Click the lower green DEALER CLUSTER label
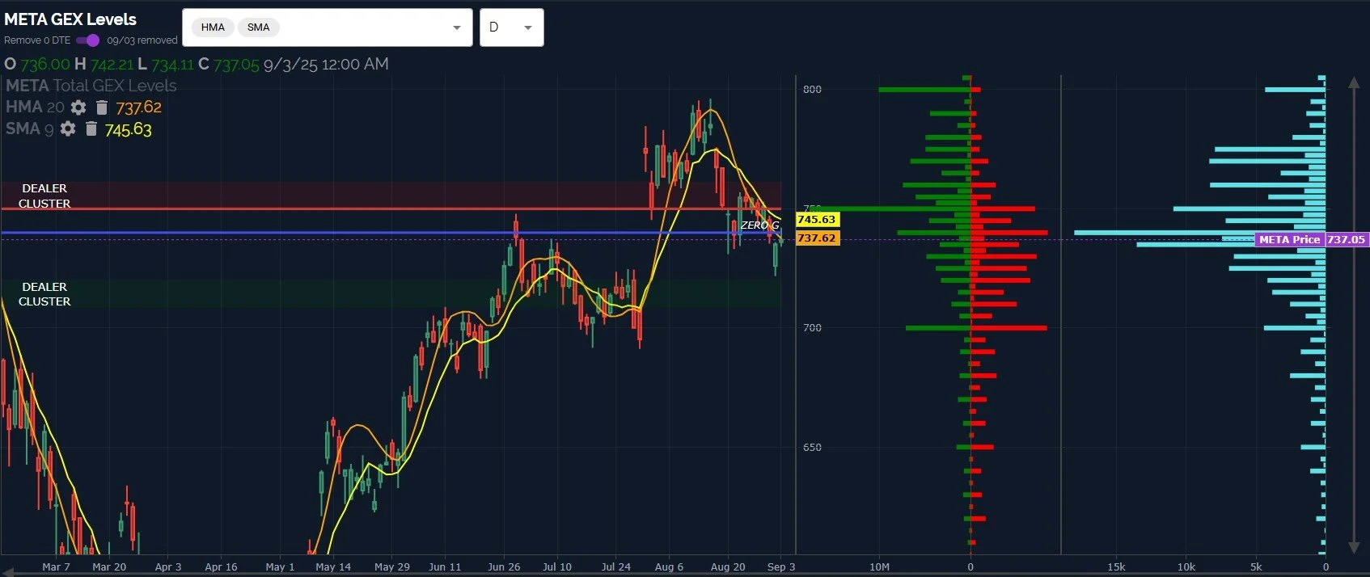The image size is (1370, 577). [44, 294]
